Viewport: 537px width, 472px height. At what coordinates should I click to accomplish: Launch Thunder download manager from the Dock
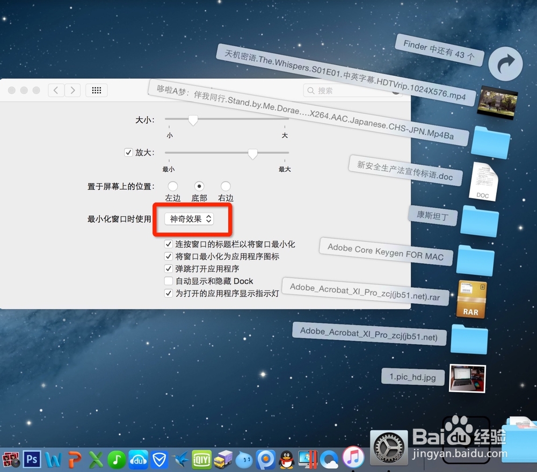point(181,460)
